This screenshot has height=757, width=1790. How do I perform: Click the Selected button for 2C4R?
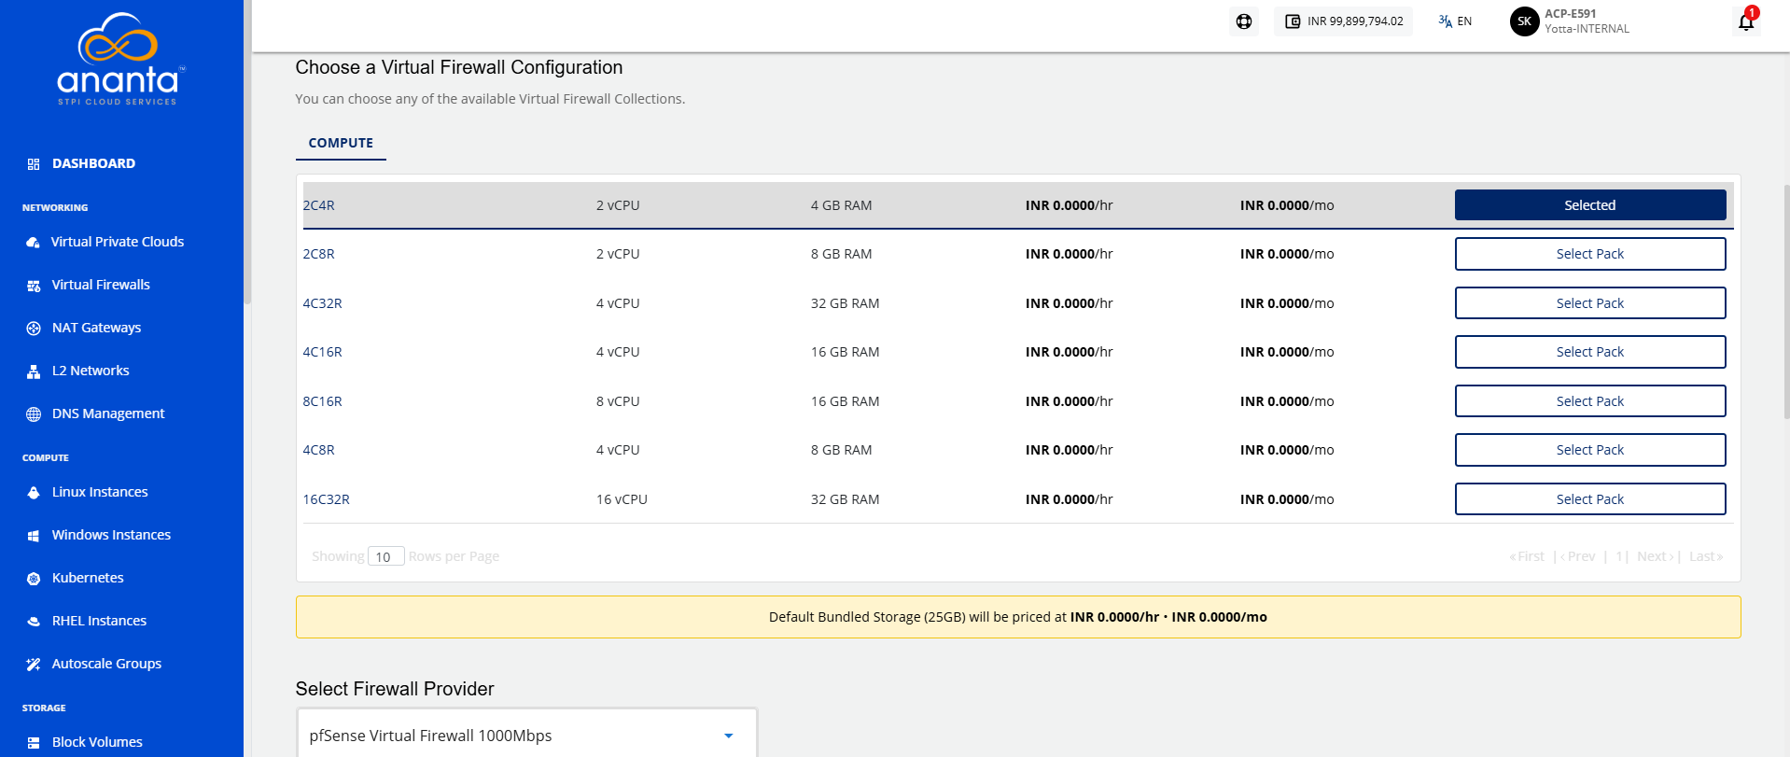pos(1589,205)
